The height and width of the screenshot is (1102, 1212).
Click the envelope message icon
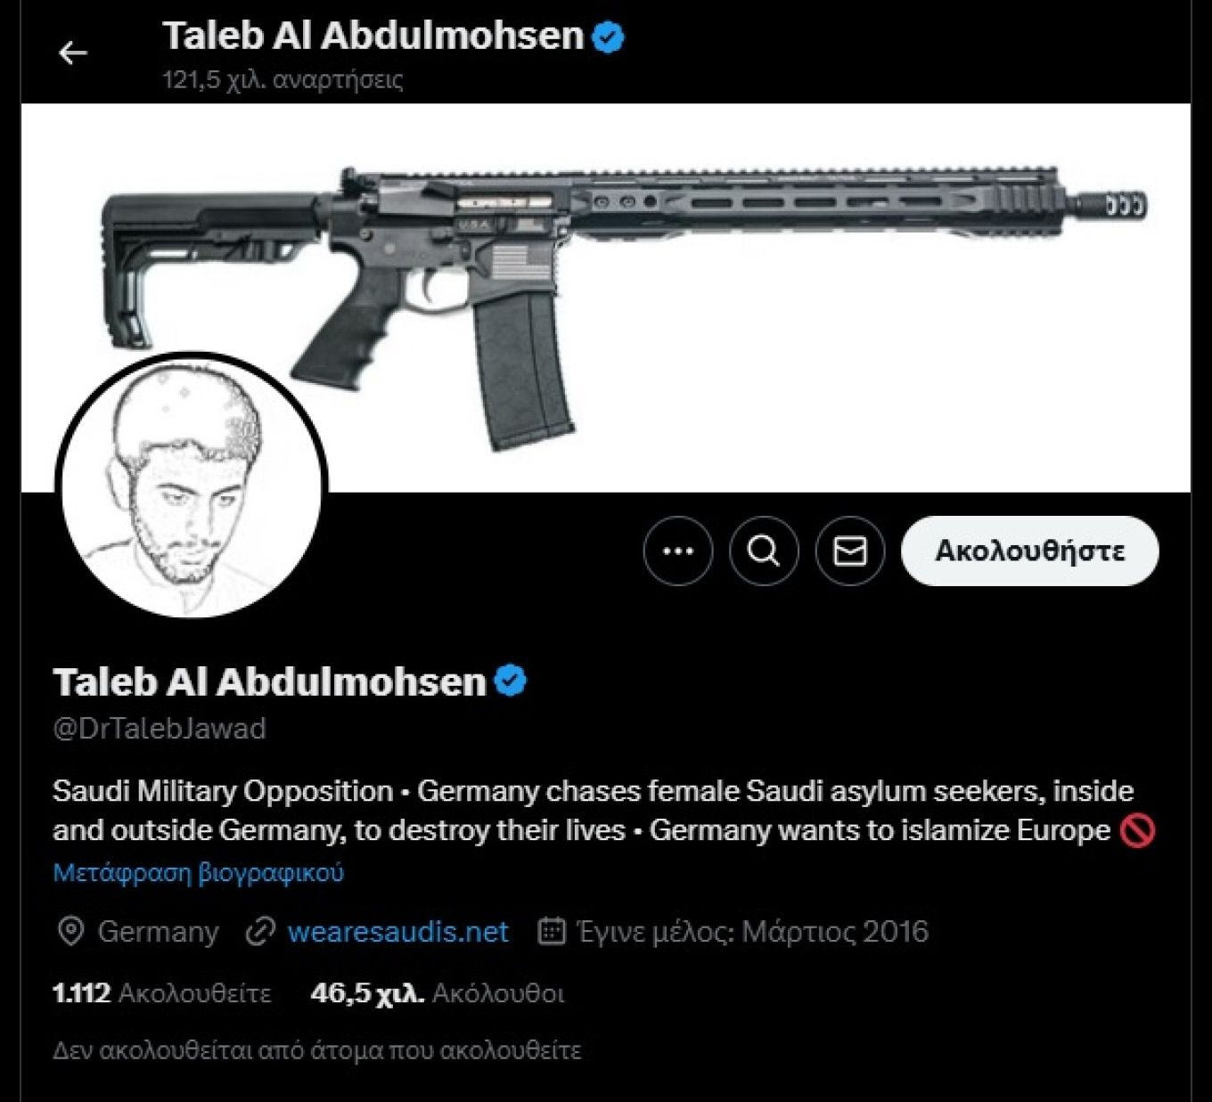pos(849,551)
